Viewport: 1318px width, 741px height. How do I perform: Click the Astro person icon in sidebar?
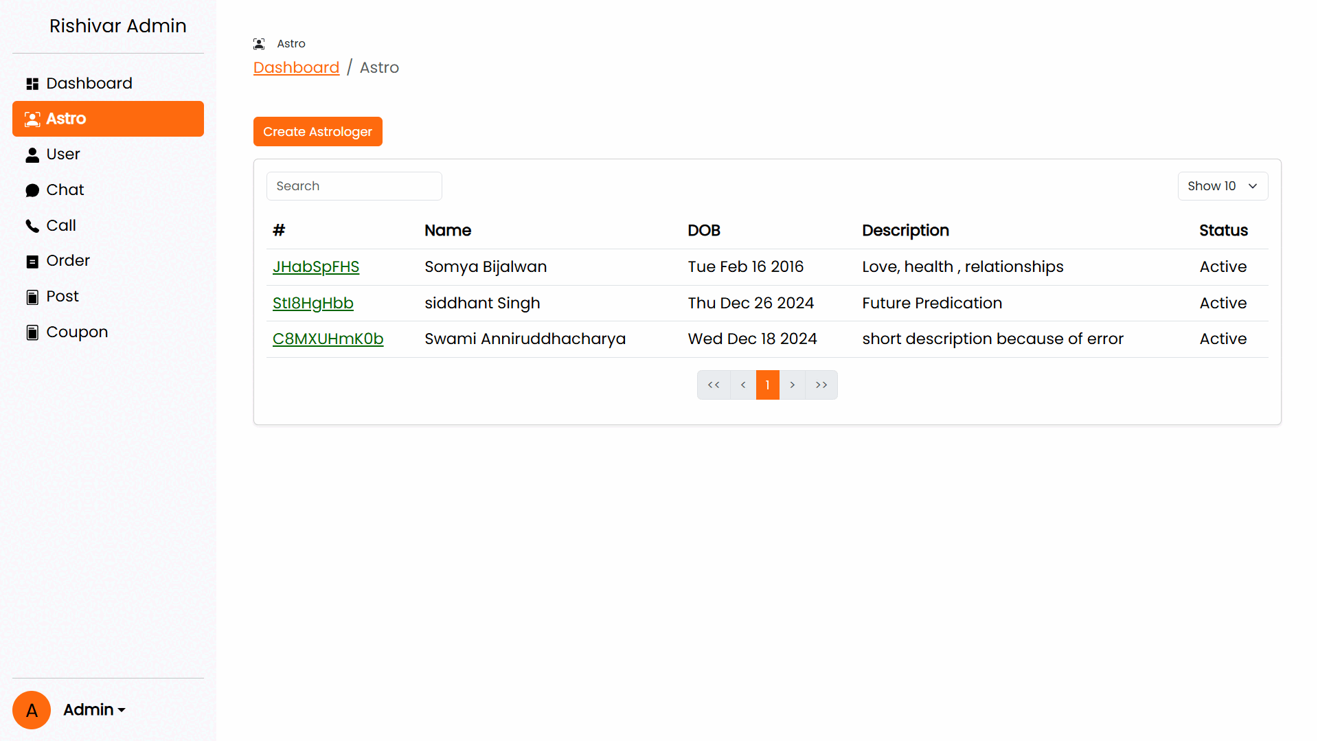pyautogui.click(x=32, y=119)
